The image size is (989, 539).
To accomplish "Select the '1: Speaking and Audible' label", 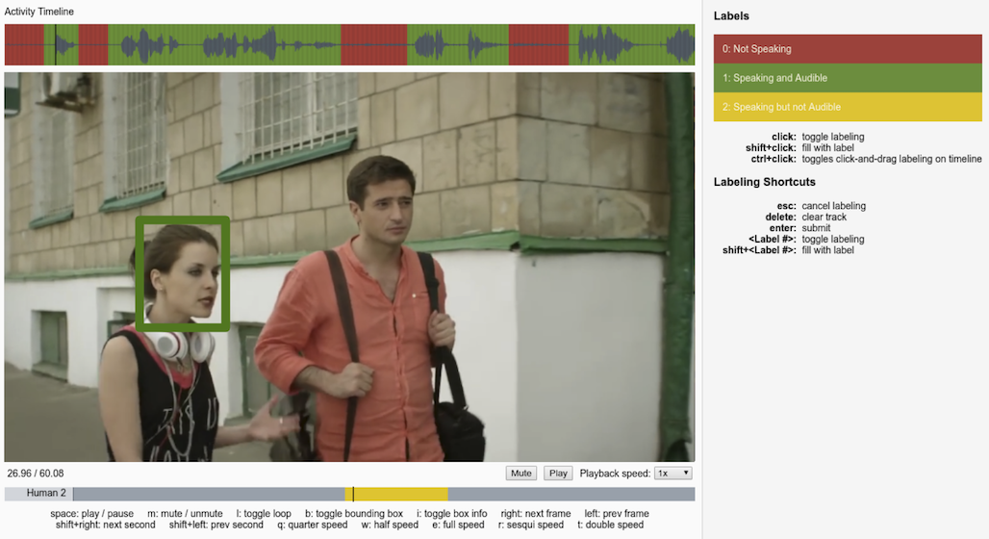I will [x=847, y=78].
